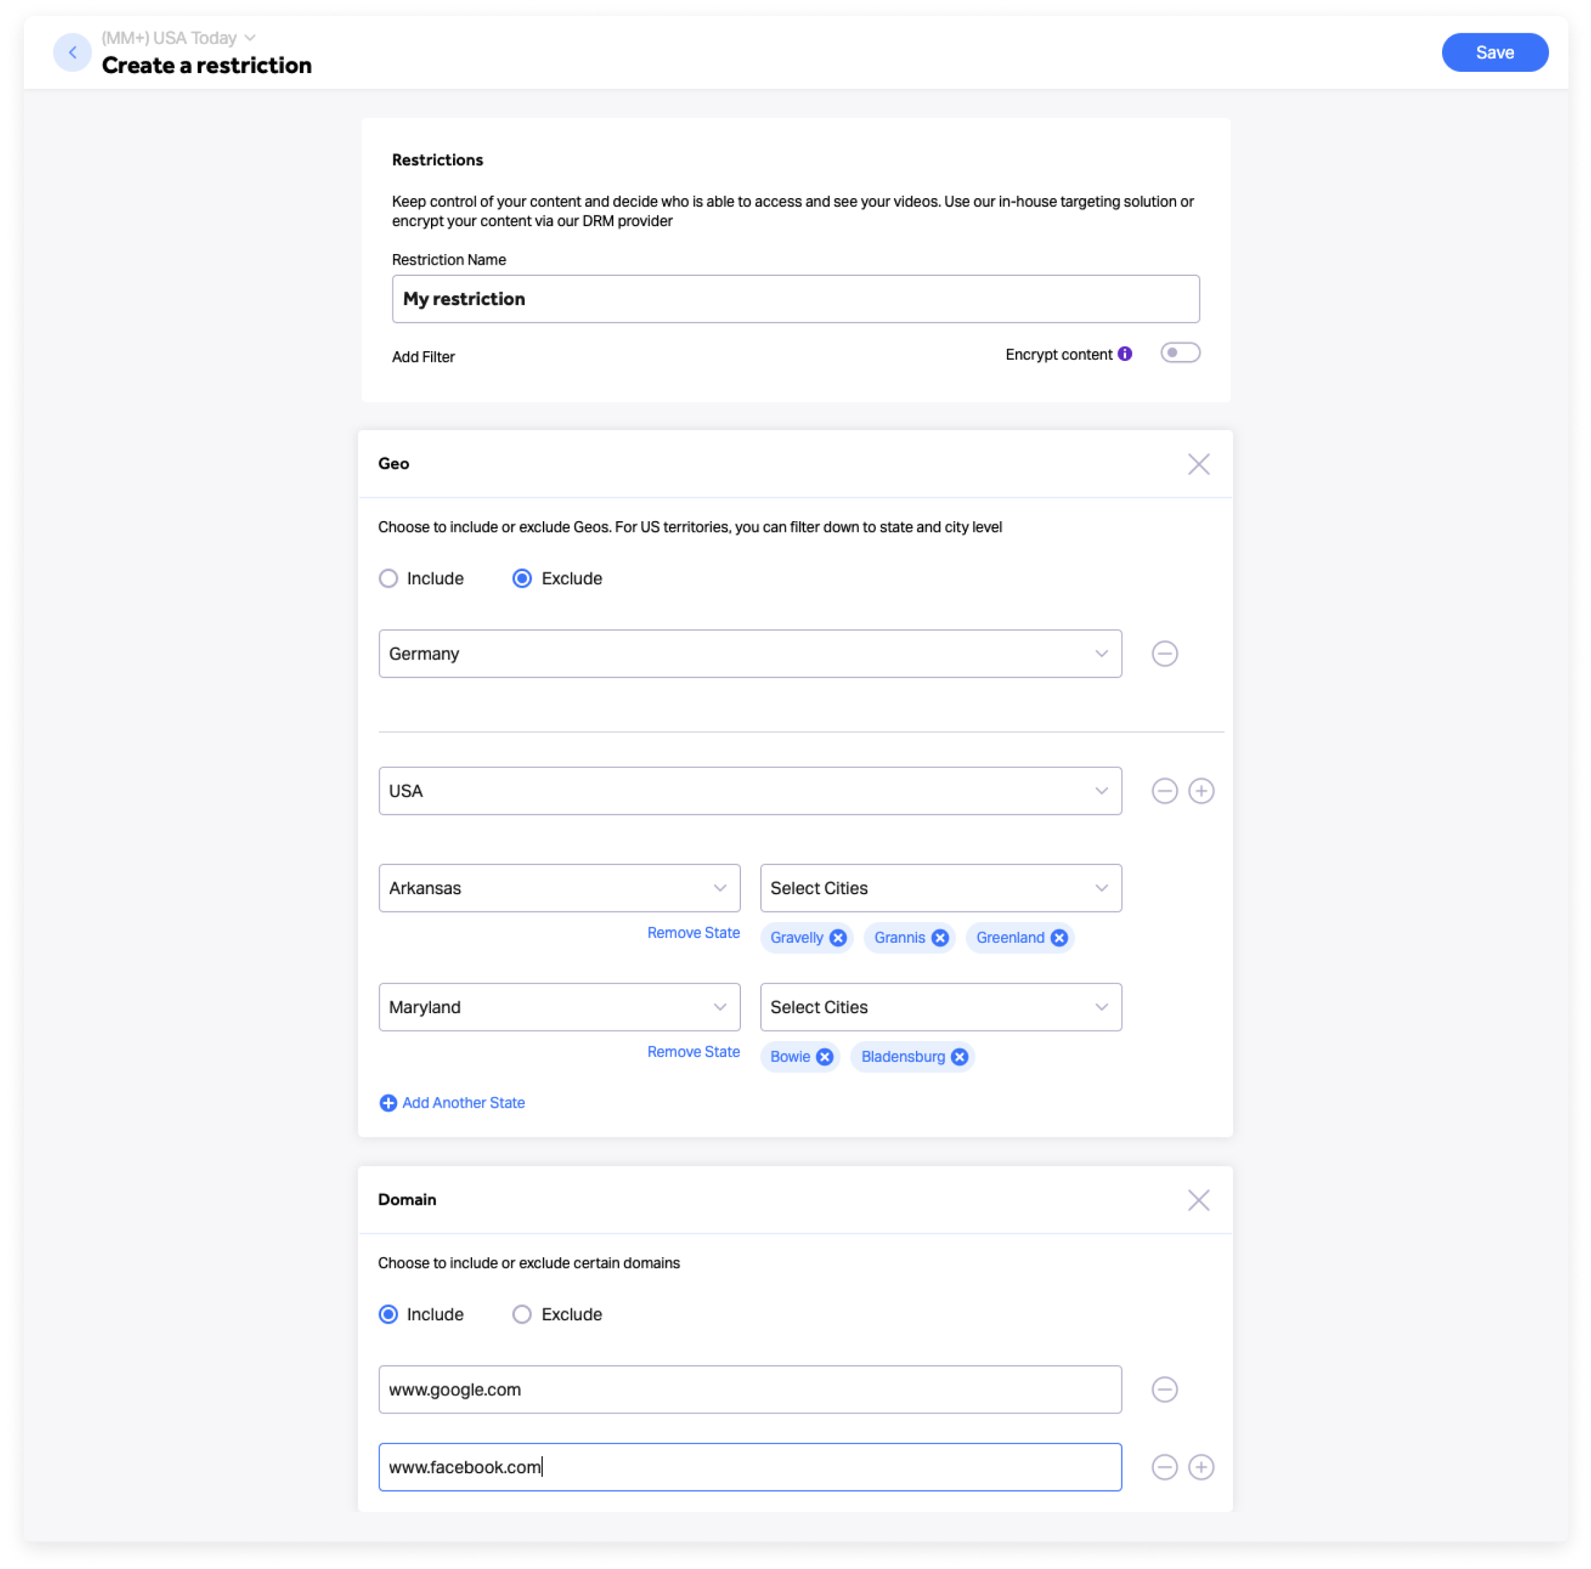Viewport: 1591px width, 1569px height.
Task: Click the back arrow icon
Action: click(x=72, y=53)
